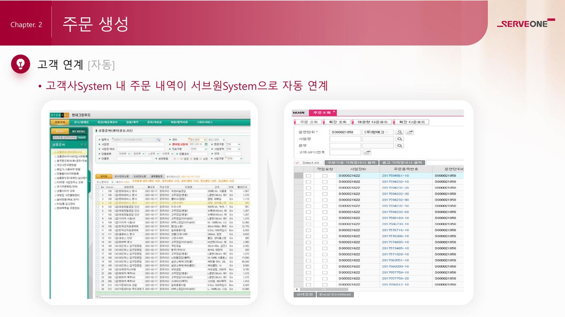Open the 대분류 category dropdown
Screen dimensions: 565x317
pos(123,153)
